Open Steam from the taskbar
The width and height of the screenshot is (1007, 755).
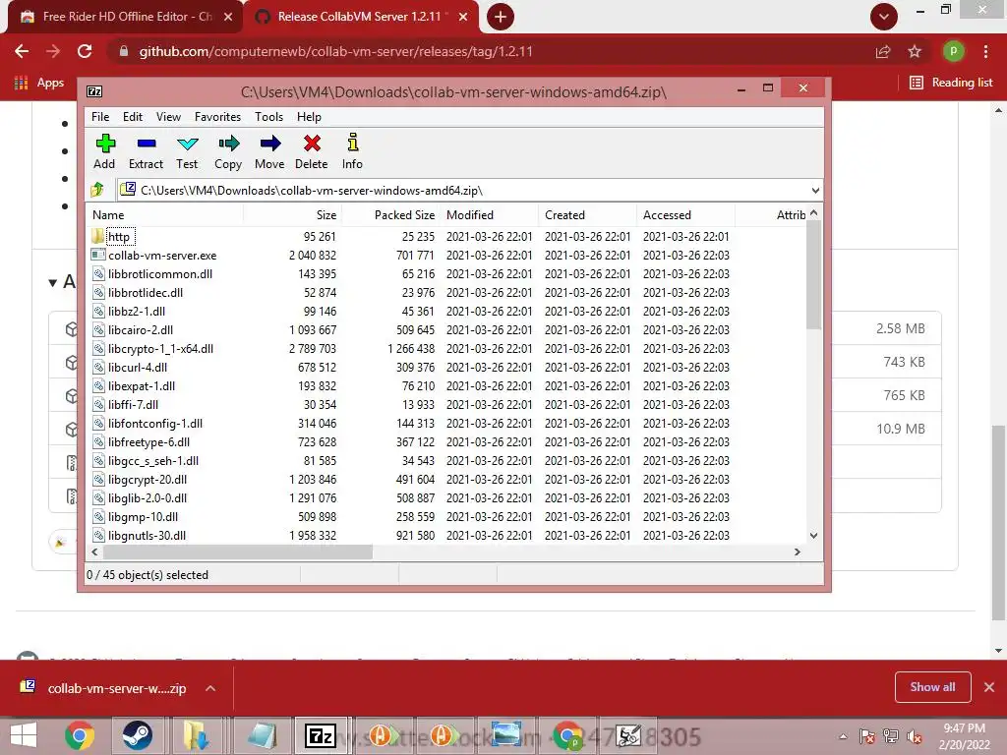[x=138, y=735]
